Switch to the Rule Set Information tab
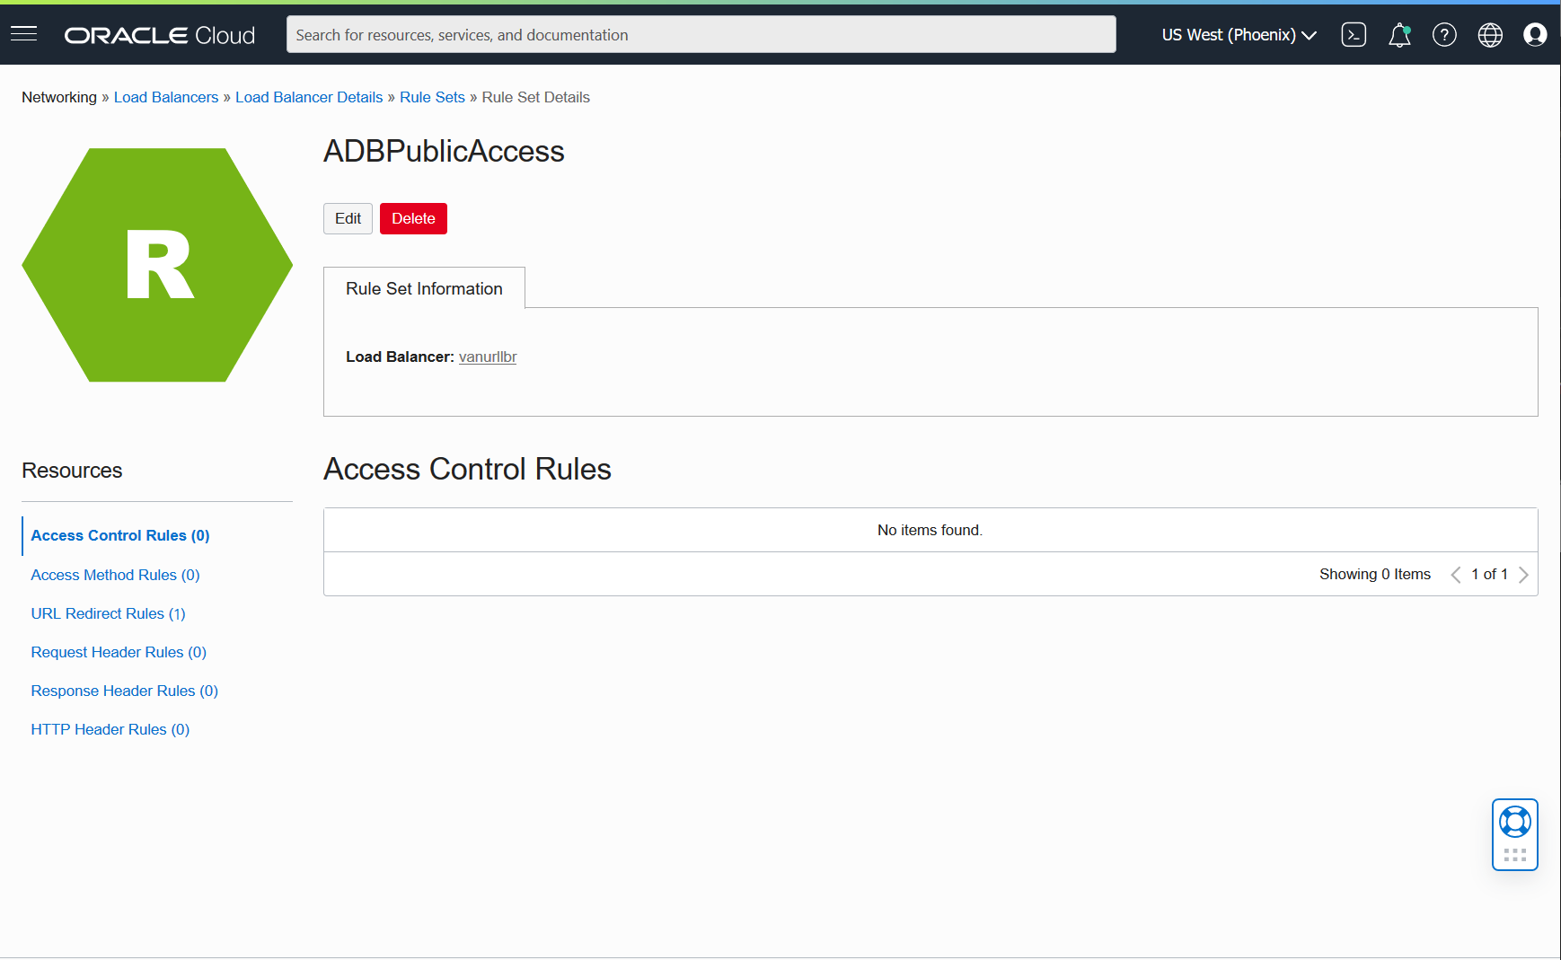1561x960 pixels. click(424, 288)
